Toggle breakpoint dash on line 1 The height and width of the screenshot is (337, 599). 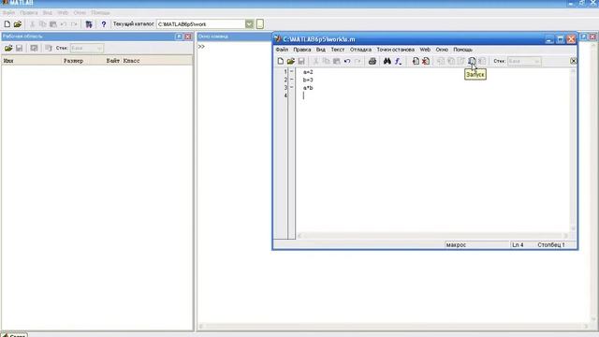coord(291,71)
